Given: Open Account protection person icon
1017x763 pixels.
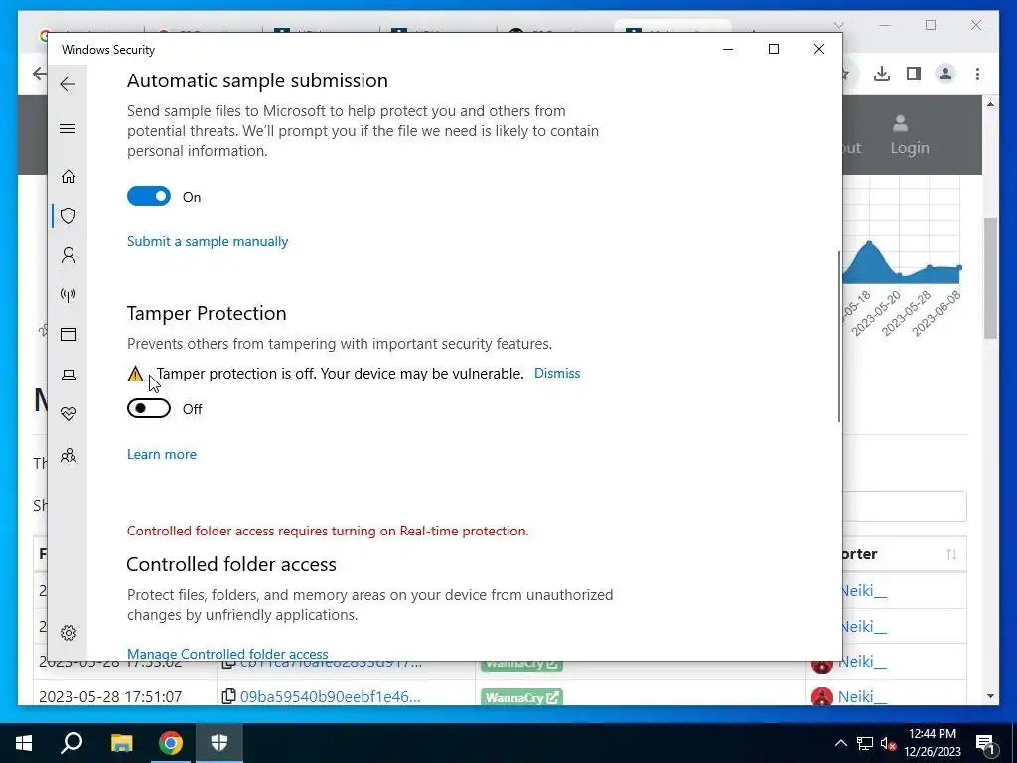Looking at the screenshot, I should click(x=69, y=255).
